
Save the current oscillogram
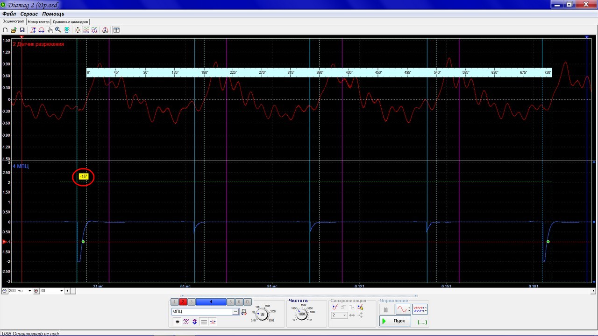(x=22, y=30)
